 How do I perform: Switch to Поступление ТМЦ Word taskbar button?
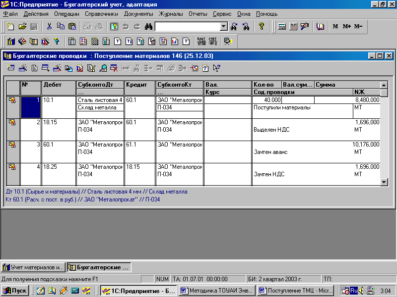(295, 291)
